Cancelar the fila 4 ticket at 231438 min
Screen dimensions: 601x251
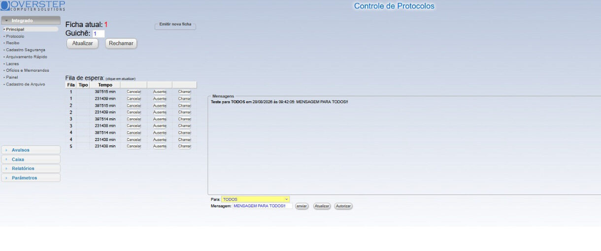click(x=134, y=139)
